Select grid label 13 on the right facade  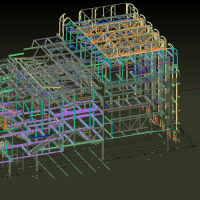coord(160,108)
